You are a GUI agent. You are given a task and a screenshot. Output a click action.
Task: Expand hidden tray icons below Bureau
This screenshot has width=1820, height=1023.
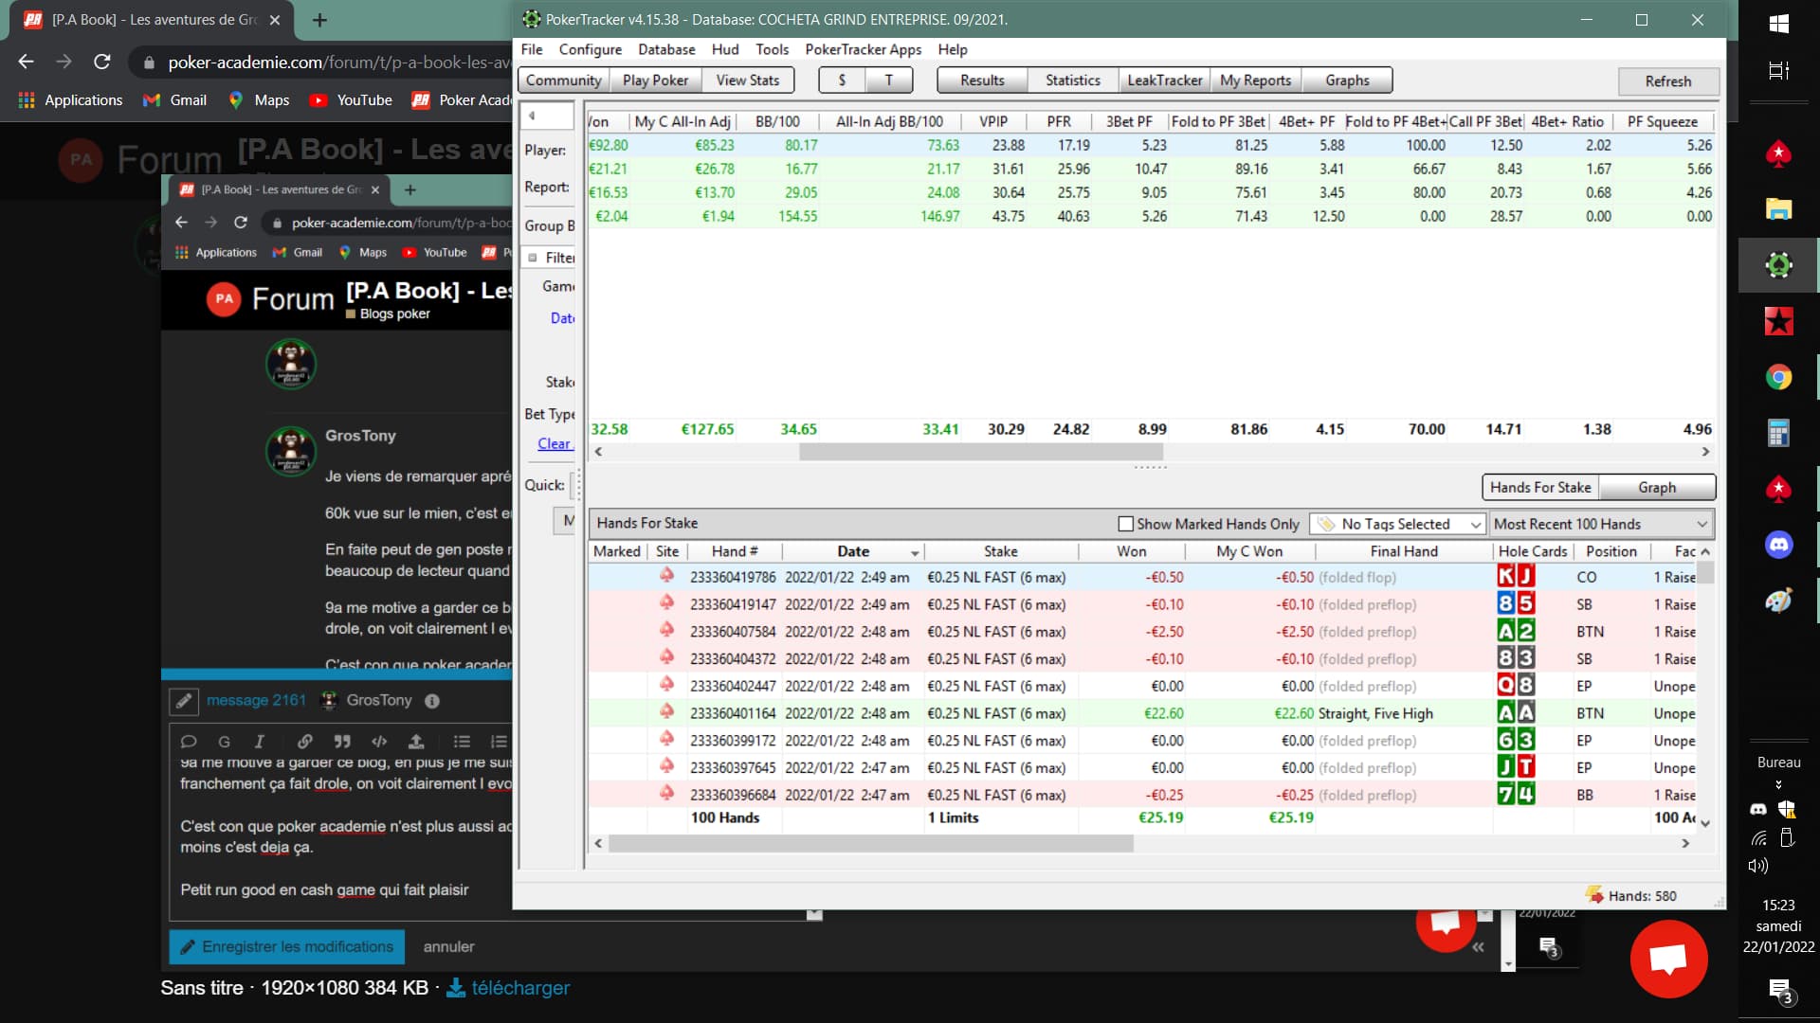point(1778,784)
